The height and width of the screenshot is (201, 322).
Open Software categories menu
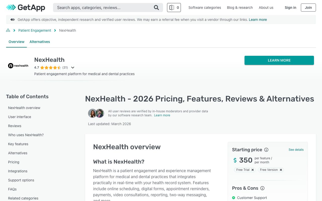205,8
